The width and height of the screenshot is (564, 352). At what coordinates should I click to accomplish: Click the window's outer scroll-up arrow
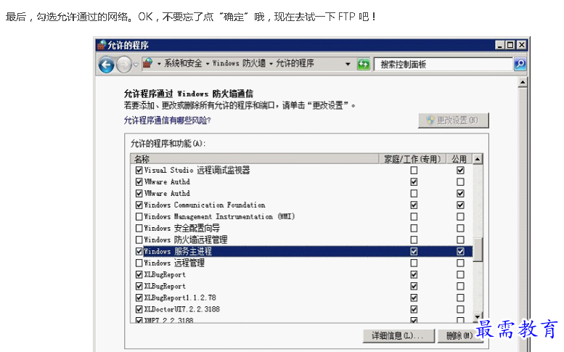(x=523, y=83)
